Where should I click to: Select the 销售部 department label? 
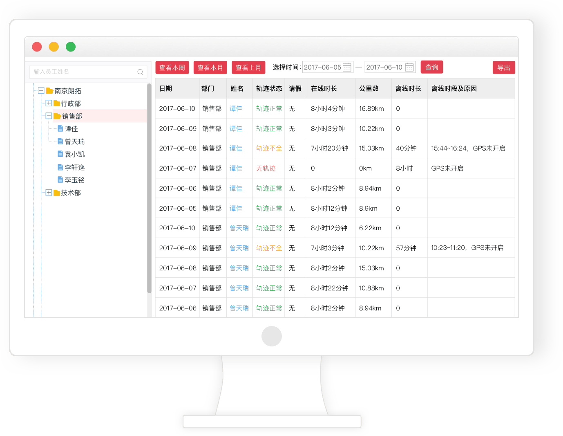[x=72, y=116]
